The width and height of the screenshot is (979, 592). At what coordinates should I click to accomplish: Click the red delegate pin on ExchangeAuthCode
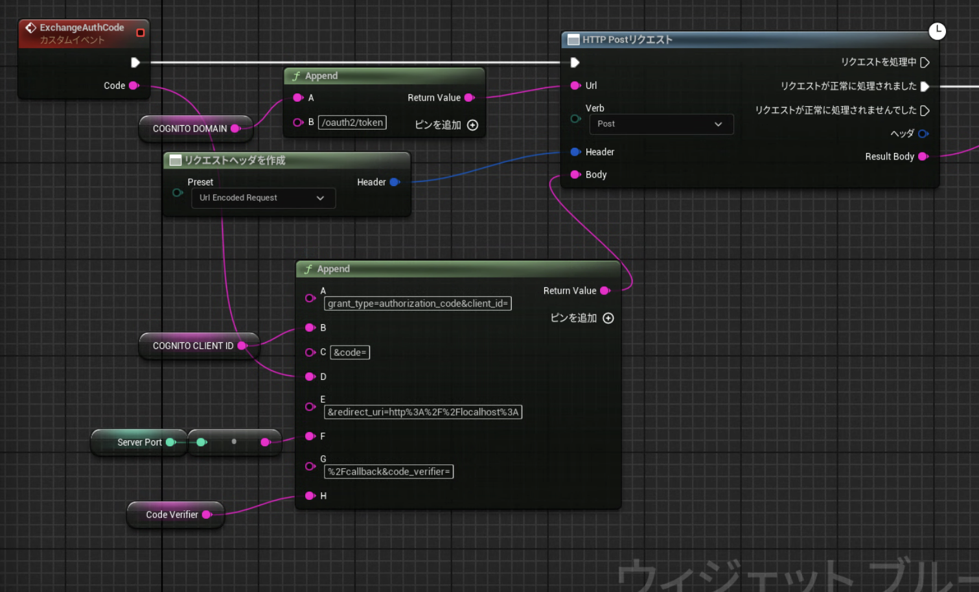click(140, 32)
